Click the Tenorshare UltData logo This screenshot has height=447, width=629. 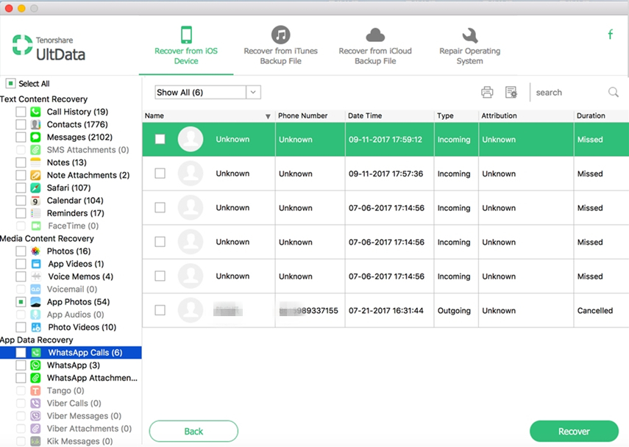49,48
